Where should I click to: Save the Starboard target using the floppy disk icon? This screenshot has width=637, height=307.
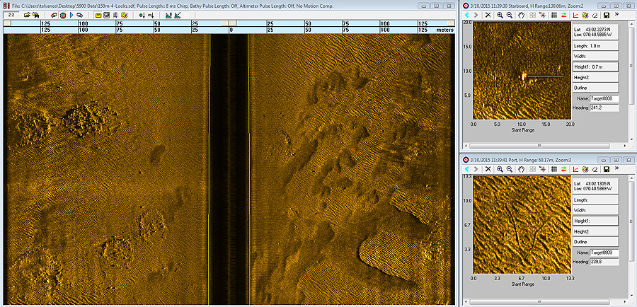coord(607,15)
